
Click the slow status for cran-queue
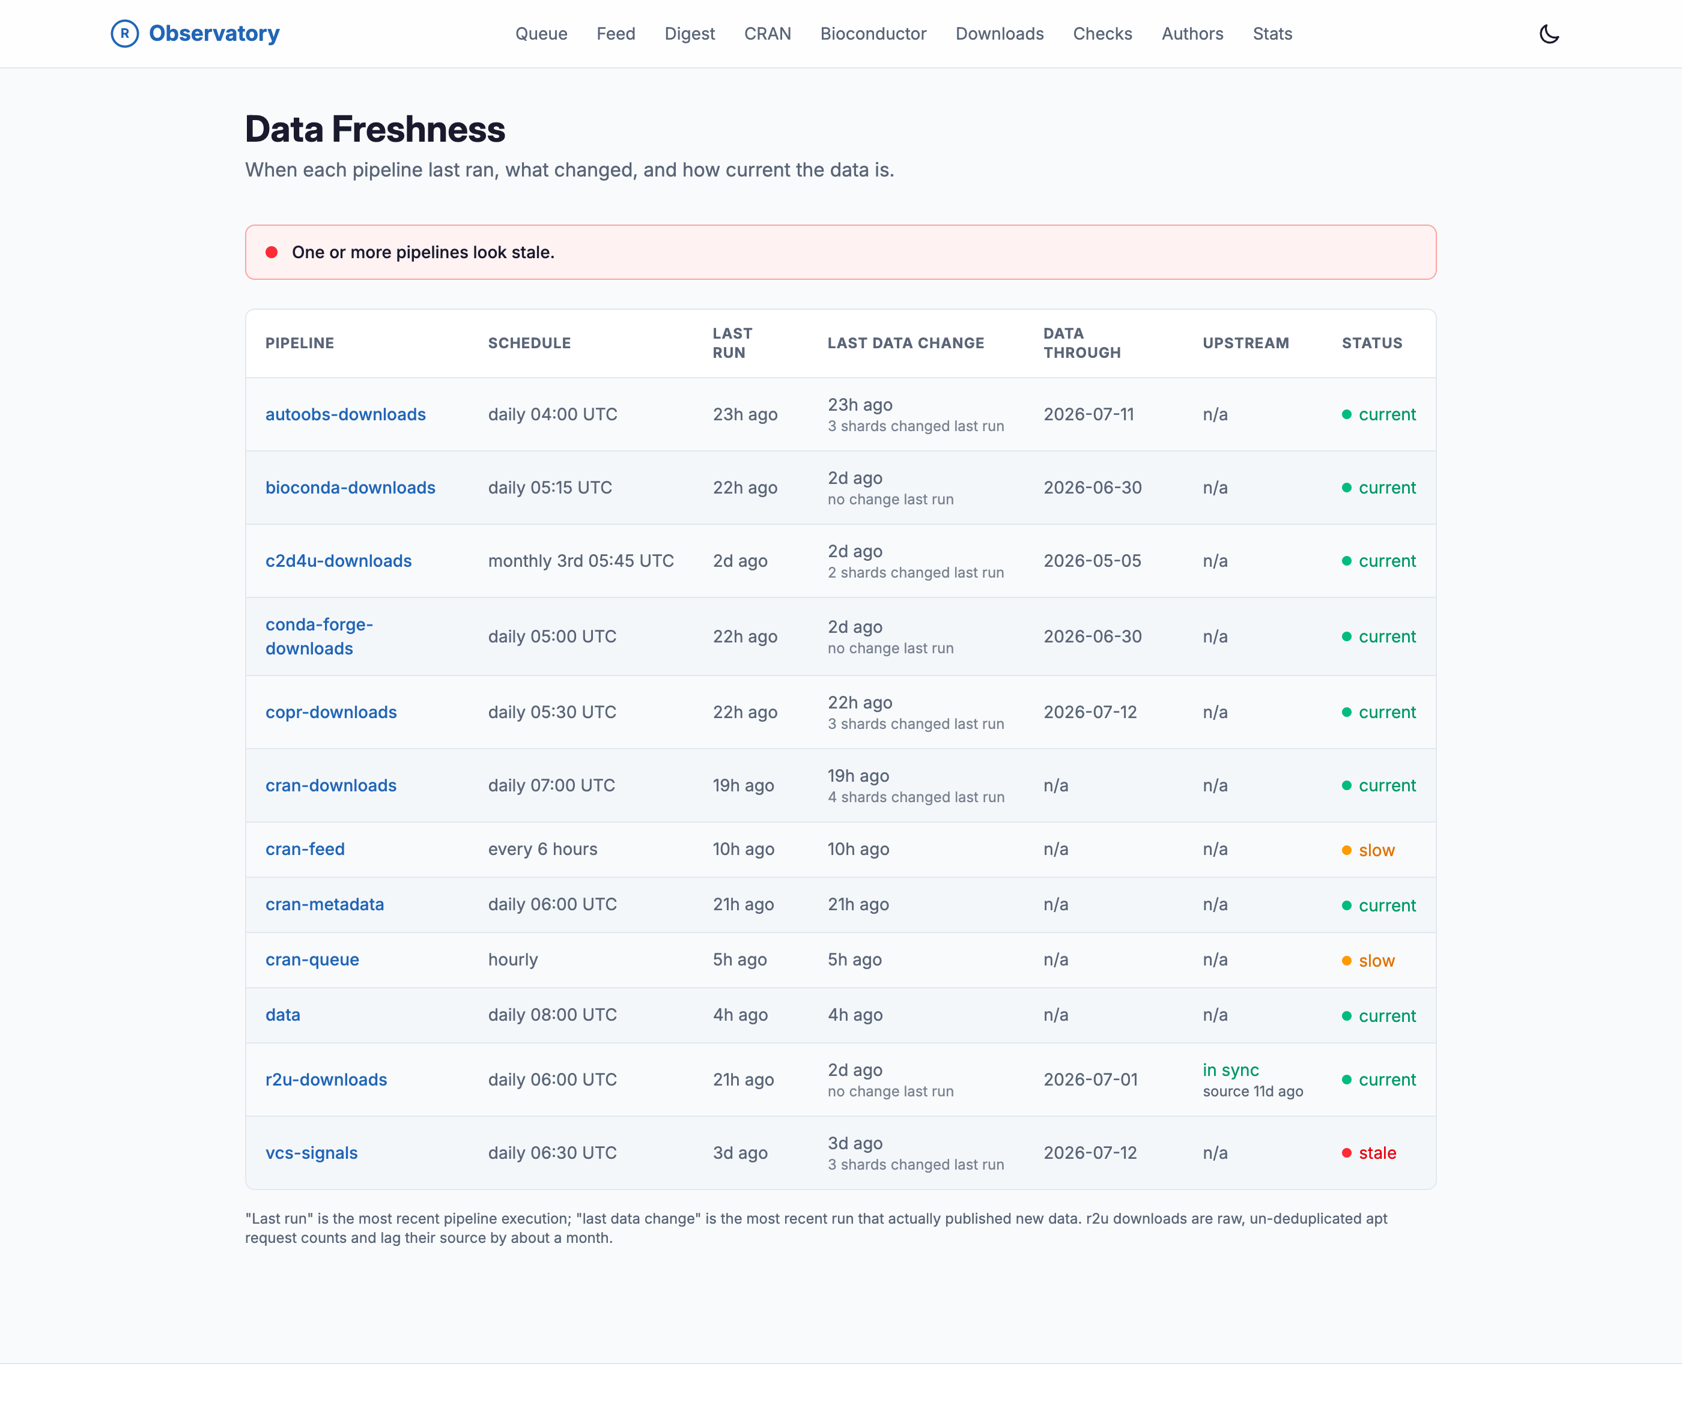[x=1368, y=961]
